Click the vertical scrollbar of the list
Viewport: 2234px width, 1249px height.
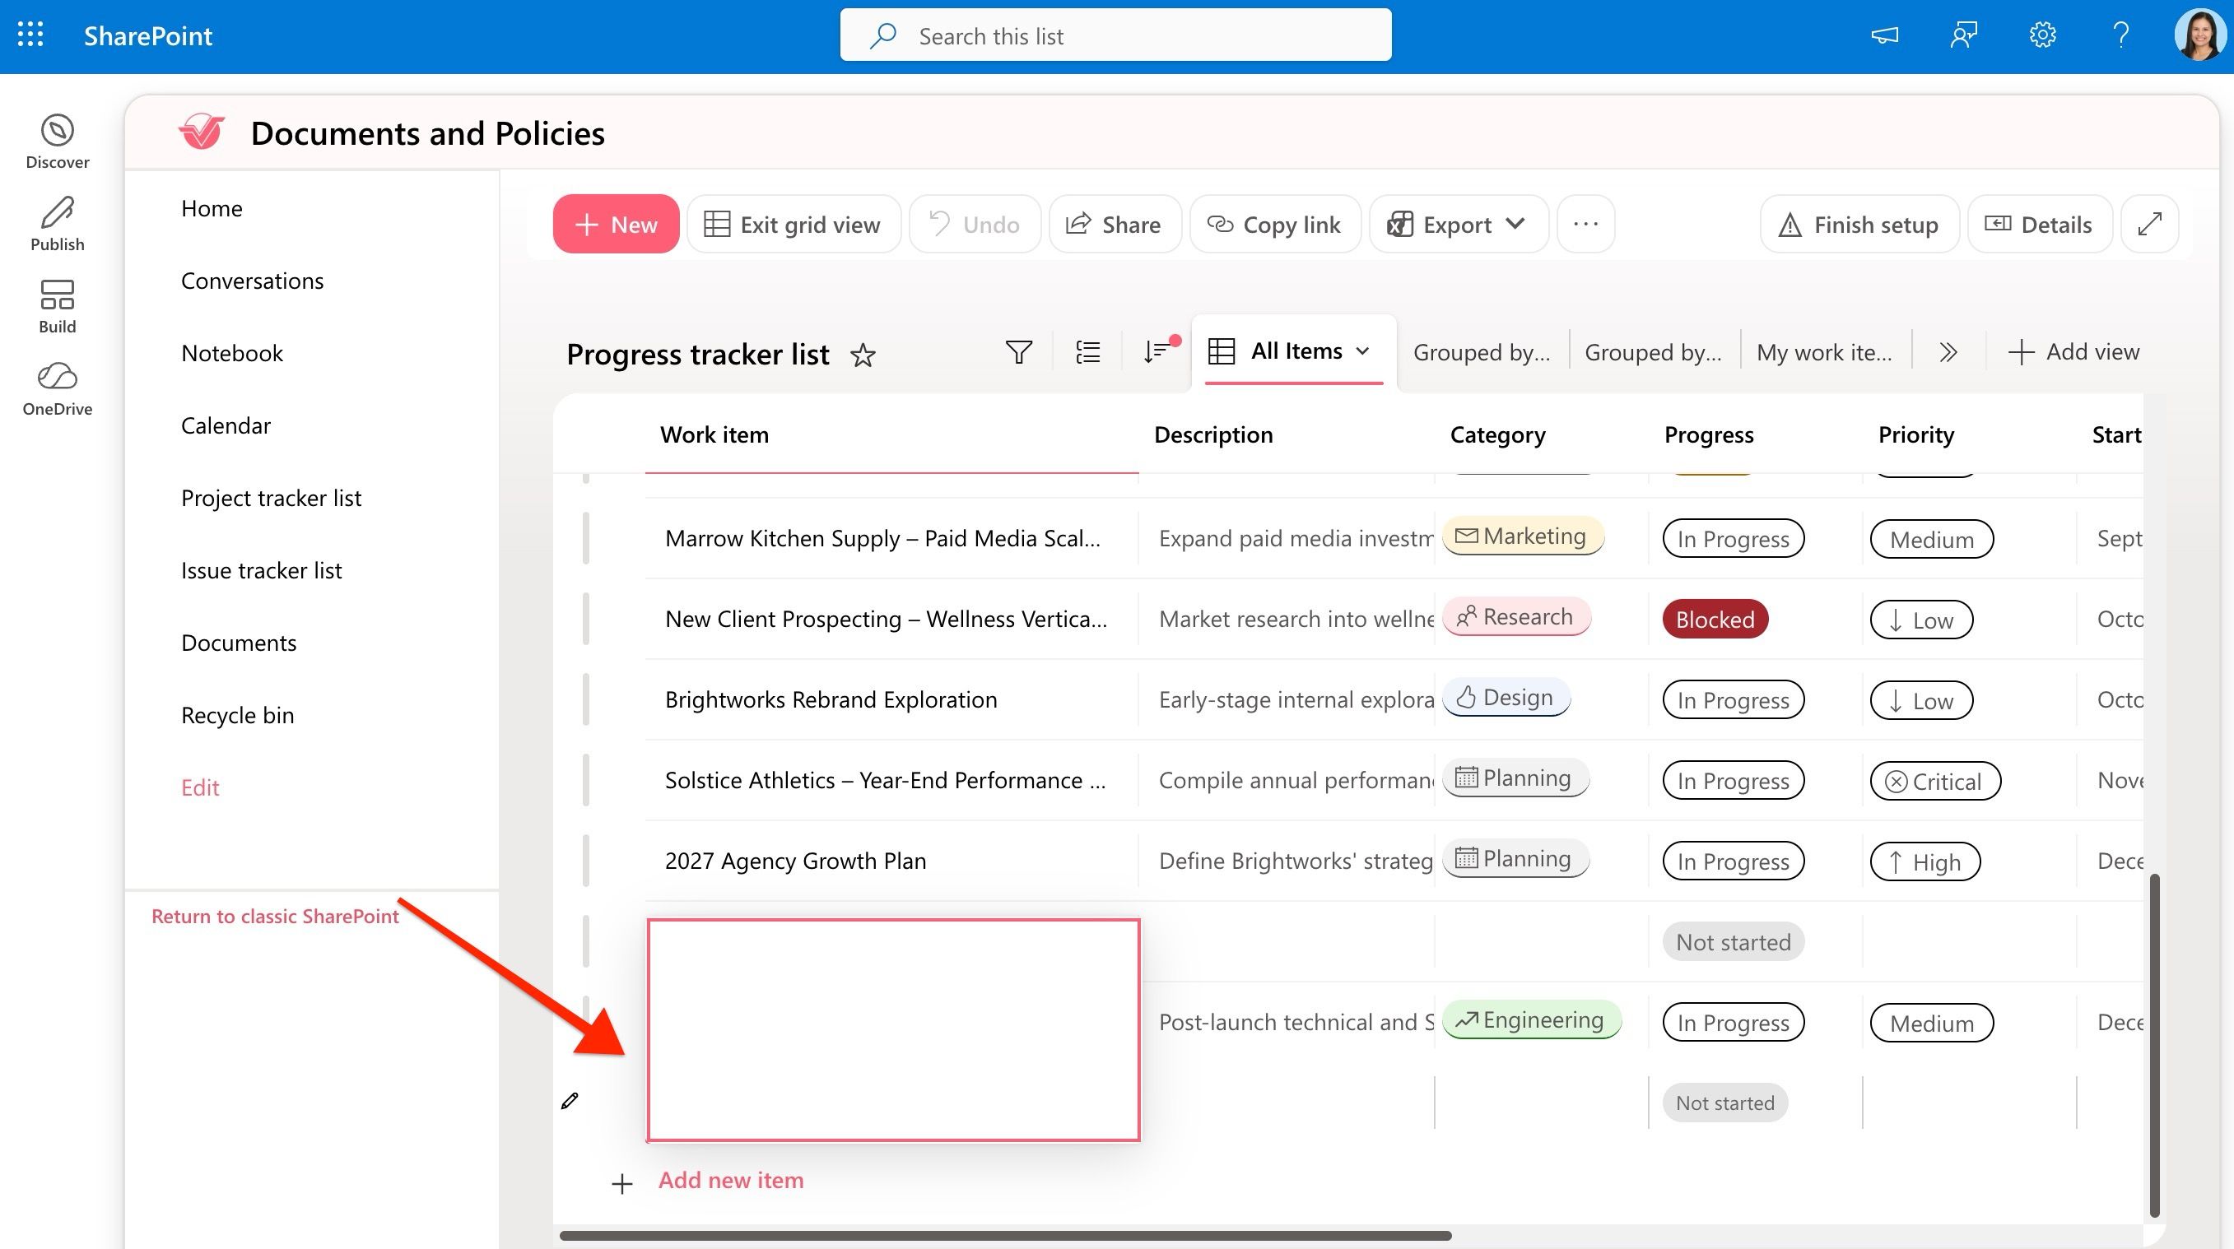click(2154, 1044)
